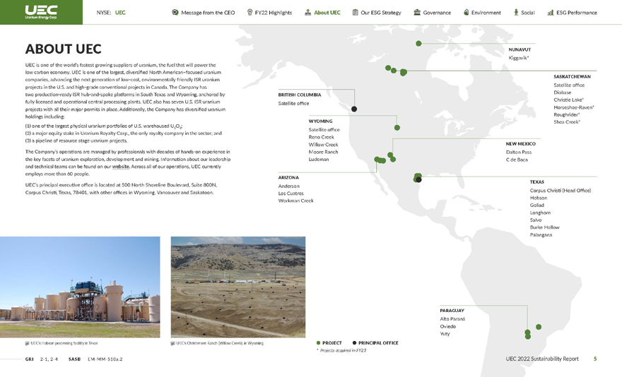Screen dimensions: 622x377
Task: Click the FY22 Highlights lightbulb icon
Action: click(250, 12)
